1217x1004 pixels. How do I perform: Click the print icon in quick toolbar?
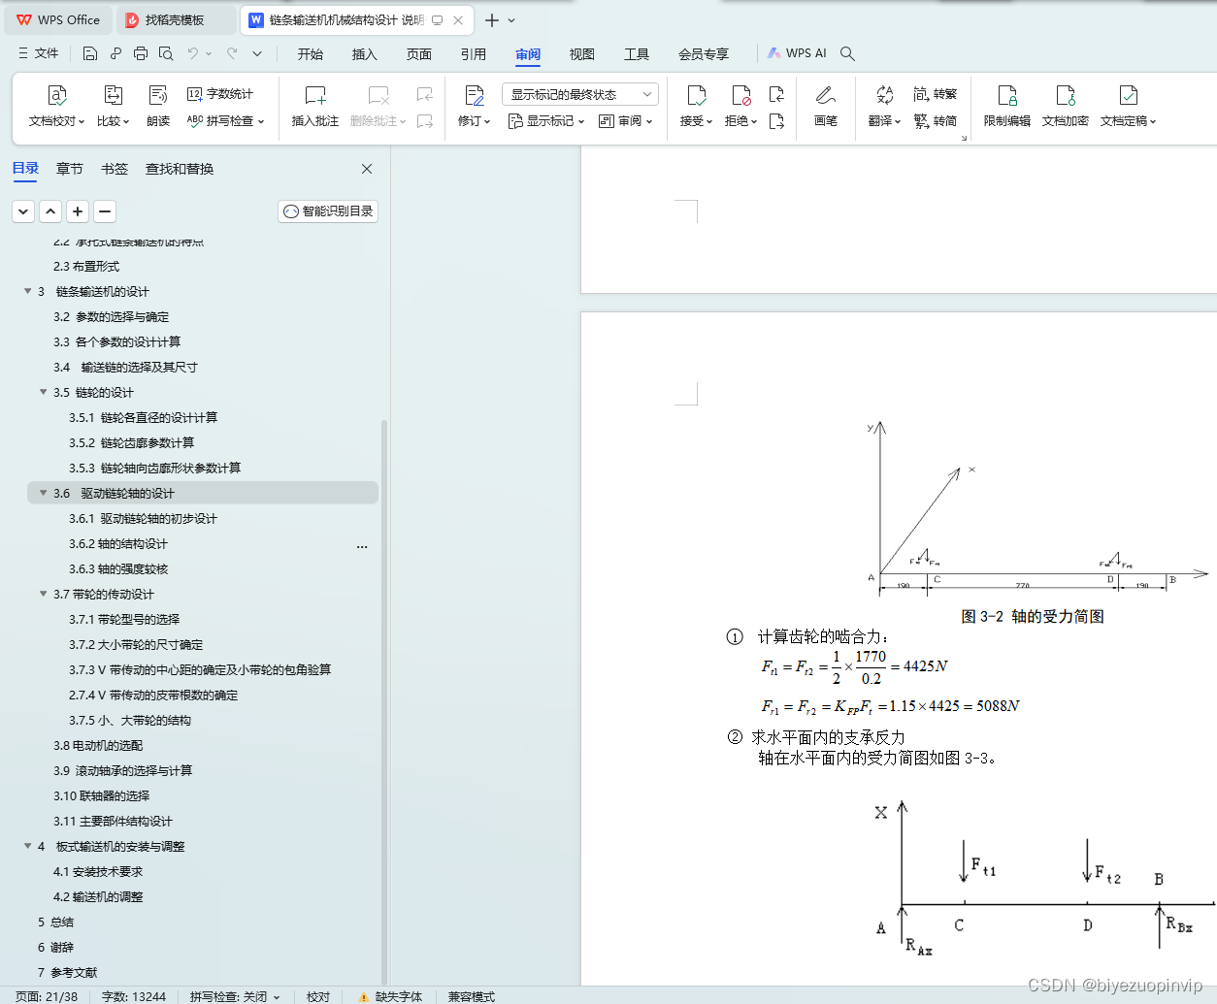(x=141, y=53)
